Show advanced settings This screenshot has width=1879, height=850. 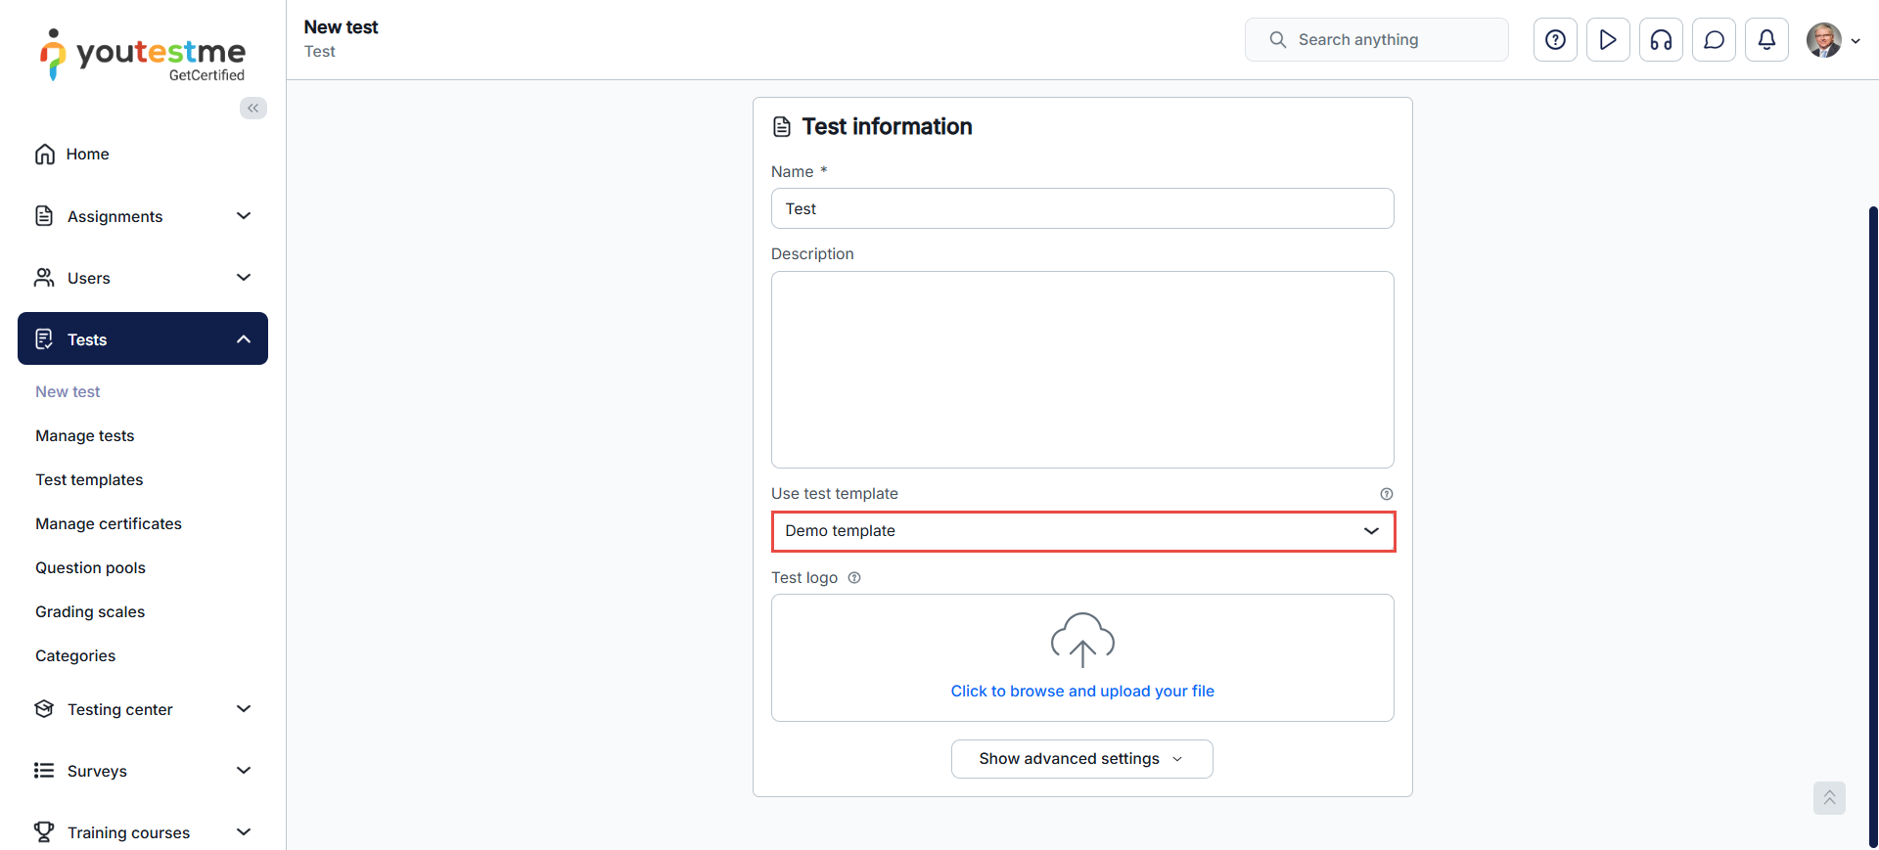[x=1081, y=759]
